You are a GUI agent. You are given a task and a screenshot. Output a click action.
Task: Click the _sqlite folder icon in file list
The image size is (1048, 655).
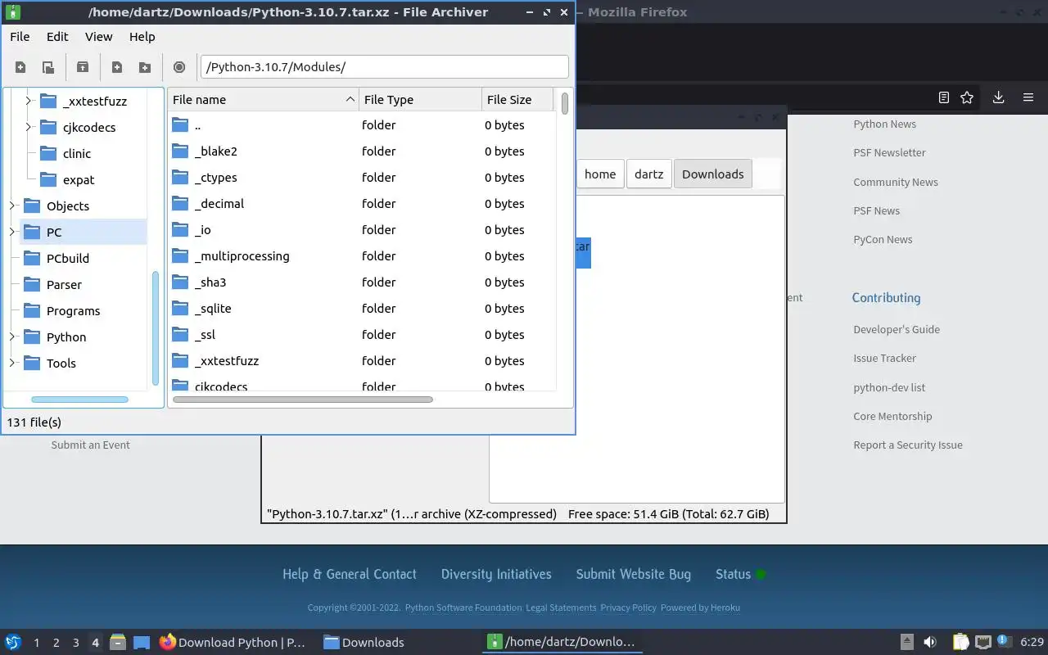coord(180,309)
